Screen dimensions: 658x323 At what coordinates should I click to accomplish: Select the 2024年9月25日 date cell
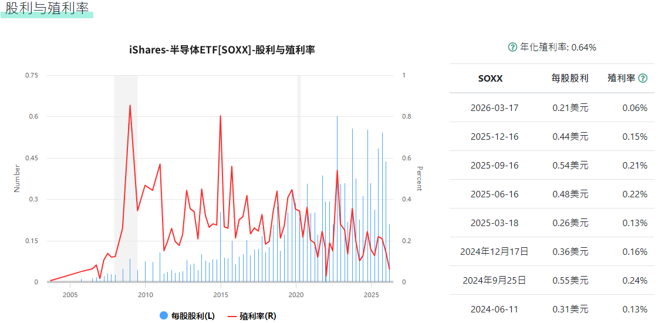(x=494, y=281)
